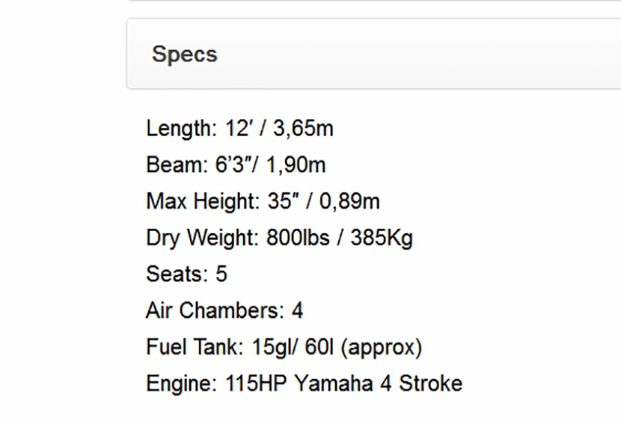621x421 pixels.
Task: Select the air chambers count 4
Action: (297, 310)
